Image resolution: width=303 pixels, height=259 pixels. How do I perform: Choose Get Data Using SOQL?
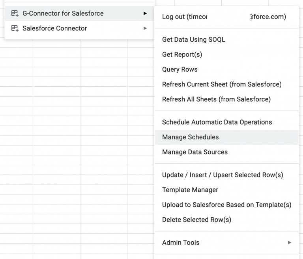pos(193,39)
